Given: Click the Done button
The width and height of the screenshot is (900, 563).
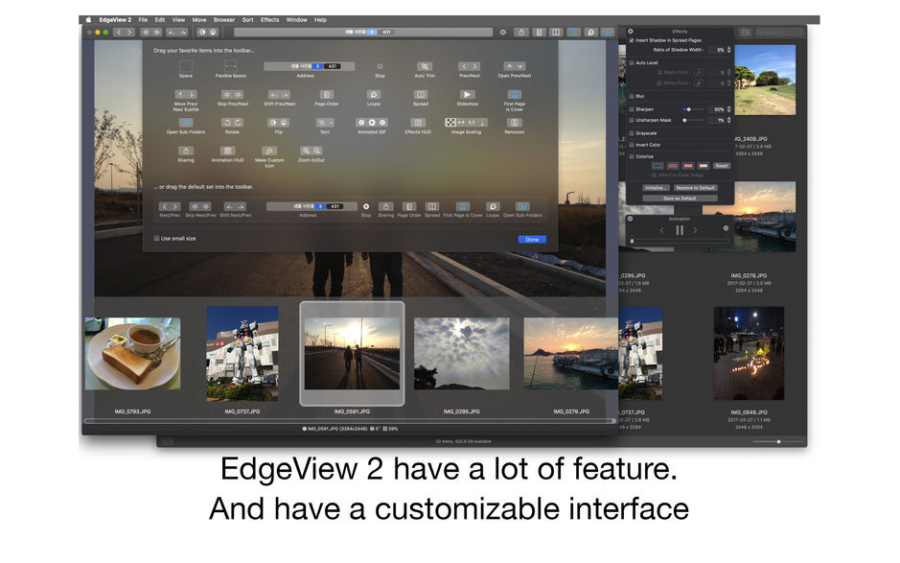Looking at the screenshot, I should pyautogui.click(x=532, y=239).
